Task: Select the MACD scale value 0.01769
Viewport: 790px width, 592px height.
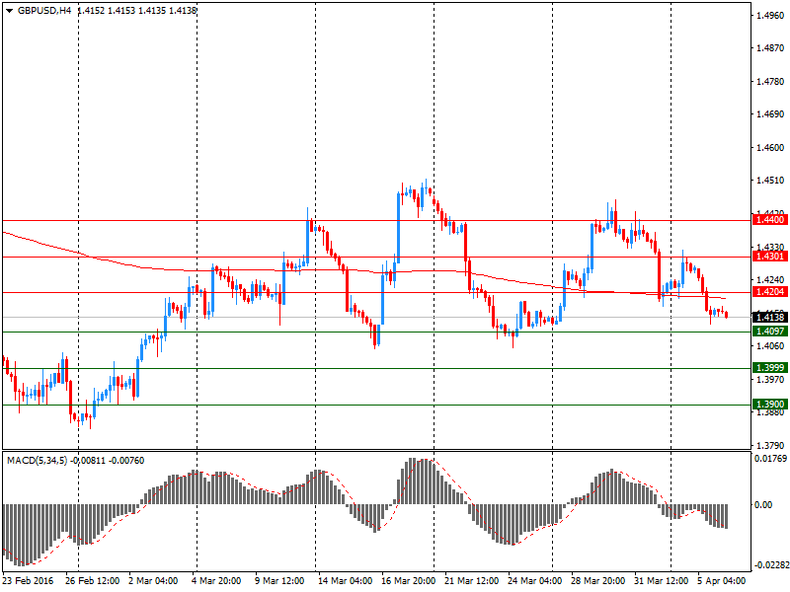Action: 770,458
